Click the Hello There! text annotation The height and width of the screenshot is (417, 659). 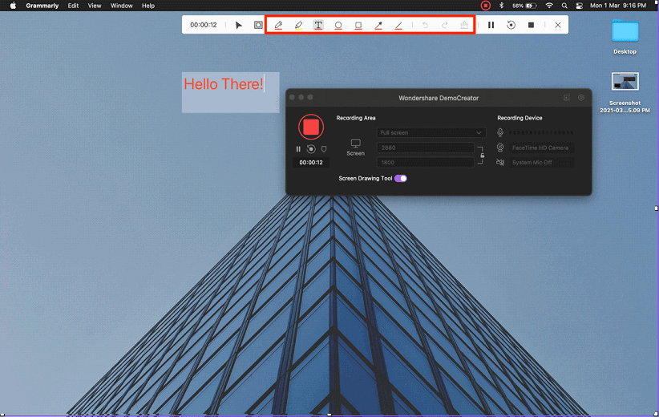(x=224, y=84)
